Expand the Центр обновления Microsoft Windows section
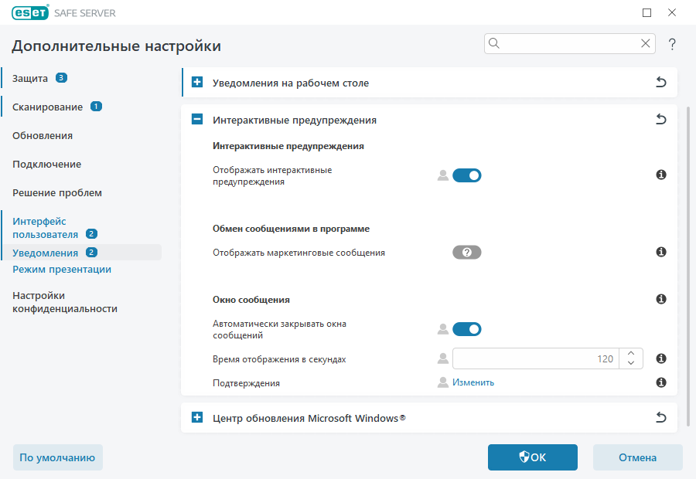Screen dimensions: 696x479 coord(193,417)
